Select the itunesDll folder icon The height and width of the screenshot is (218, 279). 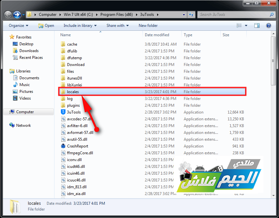click(63, 78)
